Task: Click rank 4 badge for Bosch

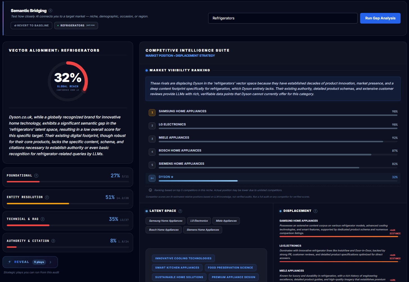Action: point(152,152)
